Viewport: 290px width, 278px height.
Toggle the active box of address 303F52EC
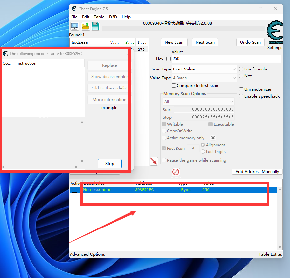click(x=74, y=190)
